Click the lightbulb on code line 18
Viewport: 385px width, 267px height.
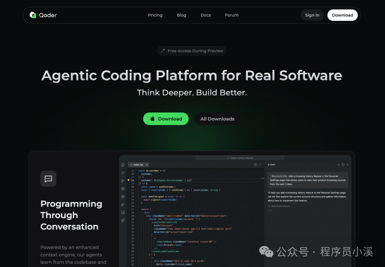[128, 180]
